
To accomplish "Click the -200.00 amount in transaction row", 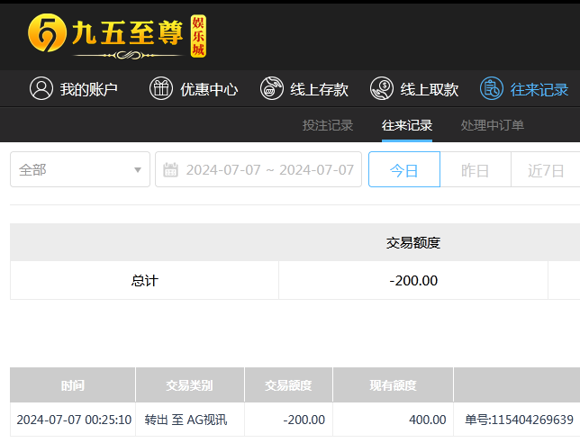I will [304, 420].
